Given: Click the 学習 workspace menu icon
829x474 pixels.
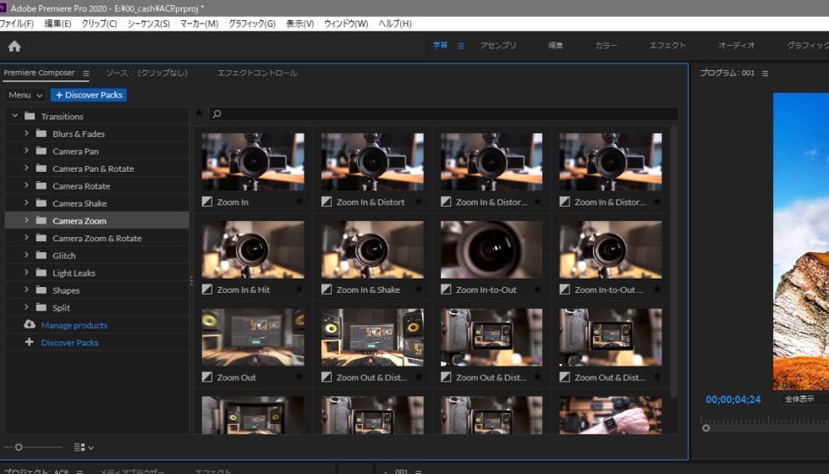Looking at the screenshot, I should pos(461,46).
